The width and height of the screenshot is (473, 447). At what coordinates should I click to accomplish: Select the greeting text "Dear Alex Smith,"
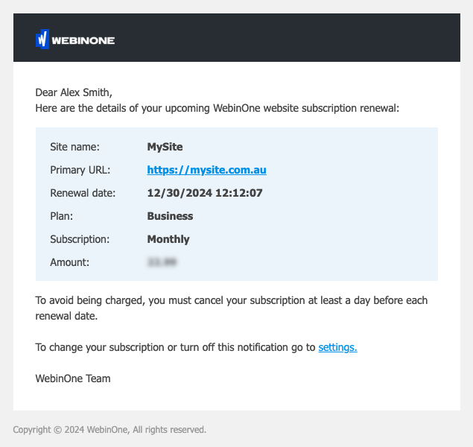(74, 92)
